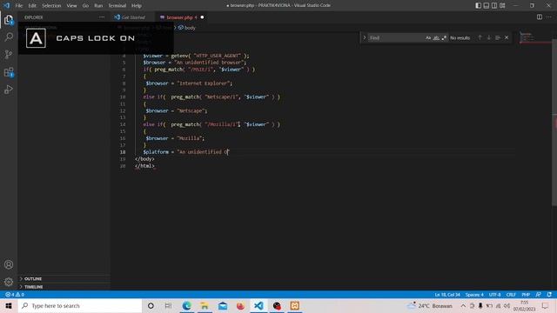
Task: Open the Manage gear icon
Action: pos(9,282)
